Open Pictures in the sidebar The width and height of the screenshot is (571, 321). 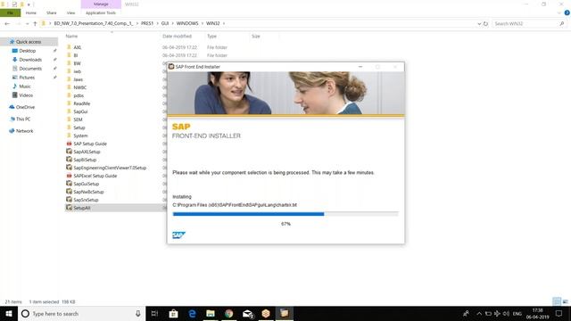(x=27, y=78)
